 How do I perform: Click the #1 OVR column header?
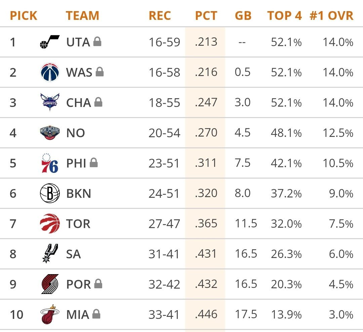(x=331, y=15)
